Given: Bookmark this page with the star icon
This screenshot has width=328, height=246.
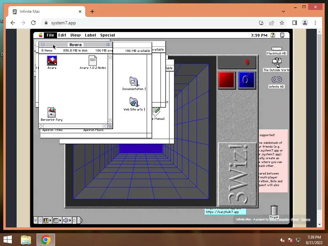Looking at the screenshot, I should pos(282,23).
